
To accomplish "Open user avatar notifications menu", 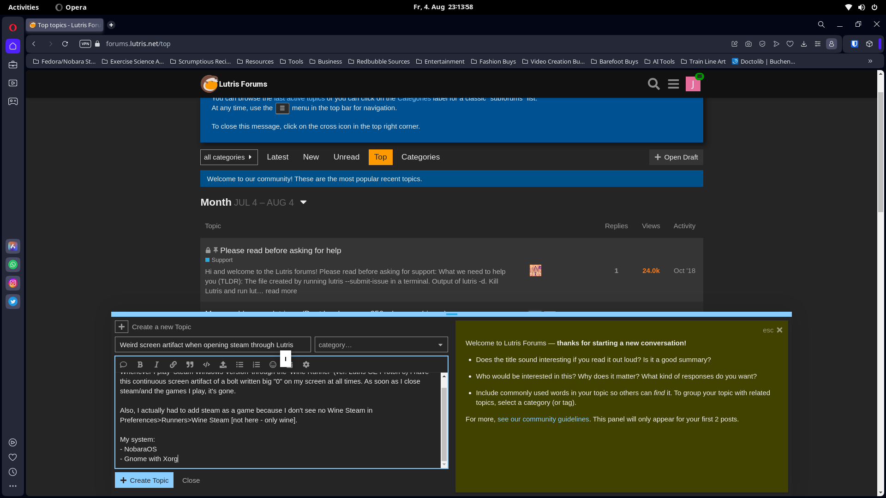I will point(693,84).
